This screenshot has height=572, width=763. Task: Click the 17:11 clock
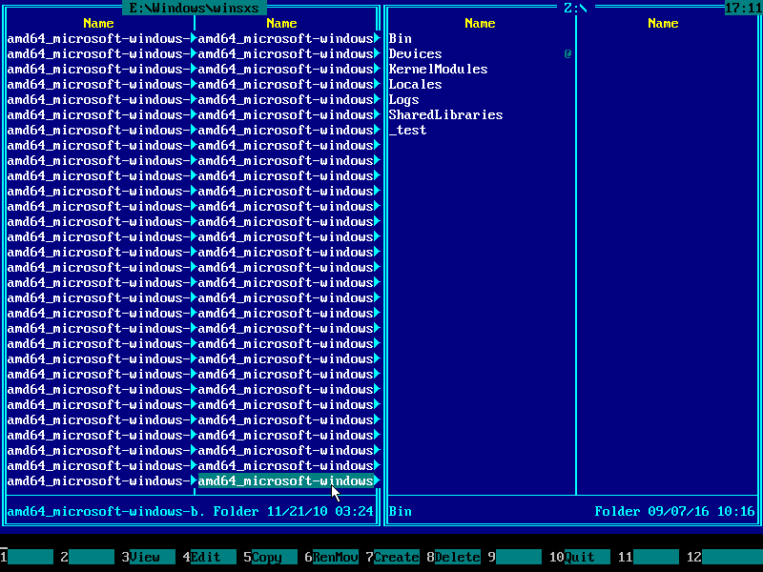click(x=744, y=8)
